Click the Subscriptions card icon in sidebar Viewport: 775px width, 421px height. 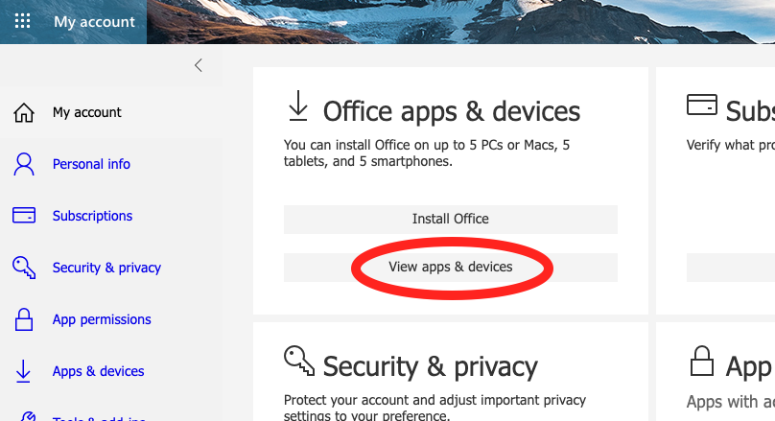click(x=24, y=216)
